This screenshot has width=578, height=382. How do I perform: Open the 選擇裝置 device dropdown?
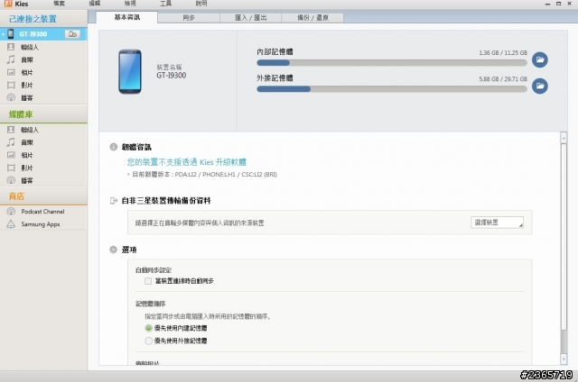tap(497, 223)
